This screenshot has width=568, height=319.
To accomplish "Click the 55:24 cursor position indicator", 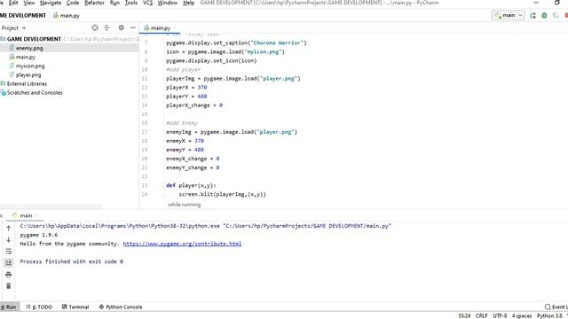I will pyautogui.click(x=464, y=315).
